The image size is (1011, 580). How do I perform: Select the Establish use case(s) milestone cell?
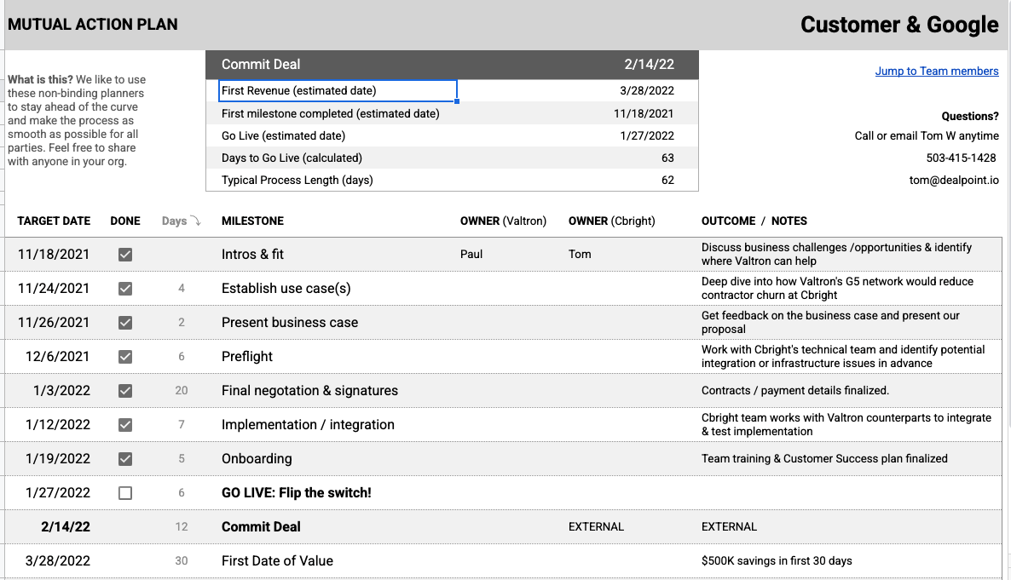(286, 289)
